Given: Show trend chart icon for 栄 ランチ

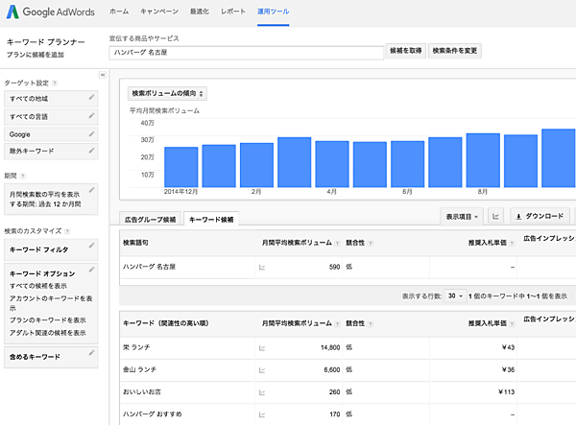Looking at the screenshot, I should pos(262,347).
